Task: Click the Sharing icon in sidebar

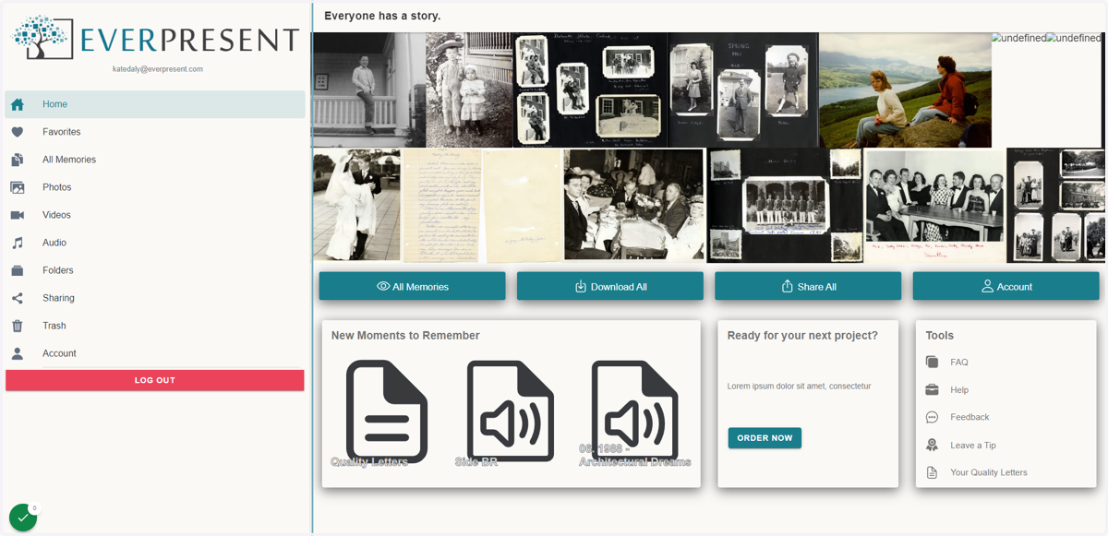Action: [18, 298]
